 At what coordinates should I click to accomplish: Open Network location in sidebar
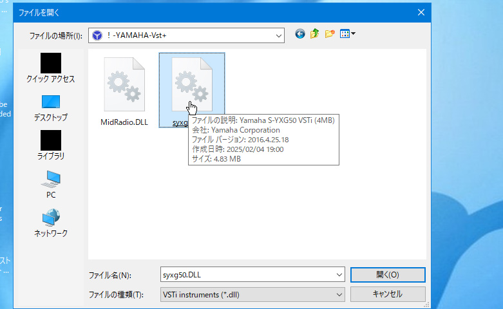point(51,223)
